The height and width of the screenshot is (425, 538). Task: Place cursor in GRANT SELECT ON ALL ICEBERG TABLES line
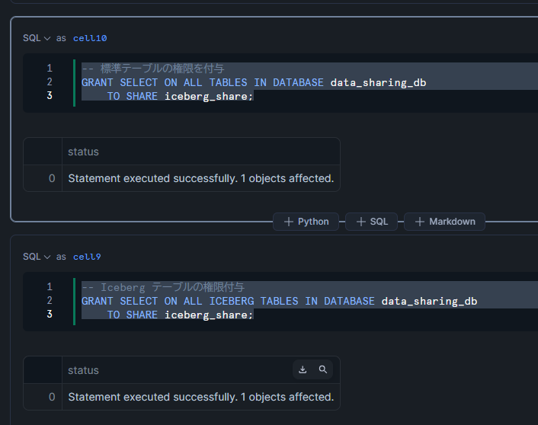[279, 301]
